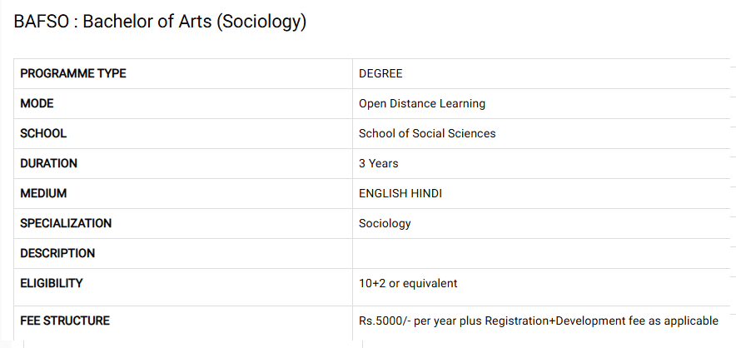Select the PROGRAMME TYPE label cell
Viewport: 736px width, 348px height.
(73, 73)
